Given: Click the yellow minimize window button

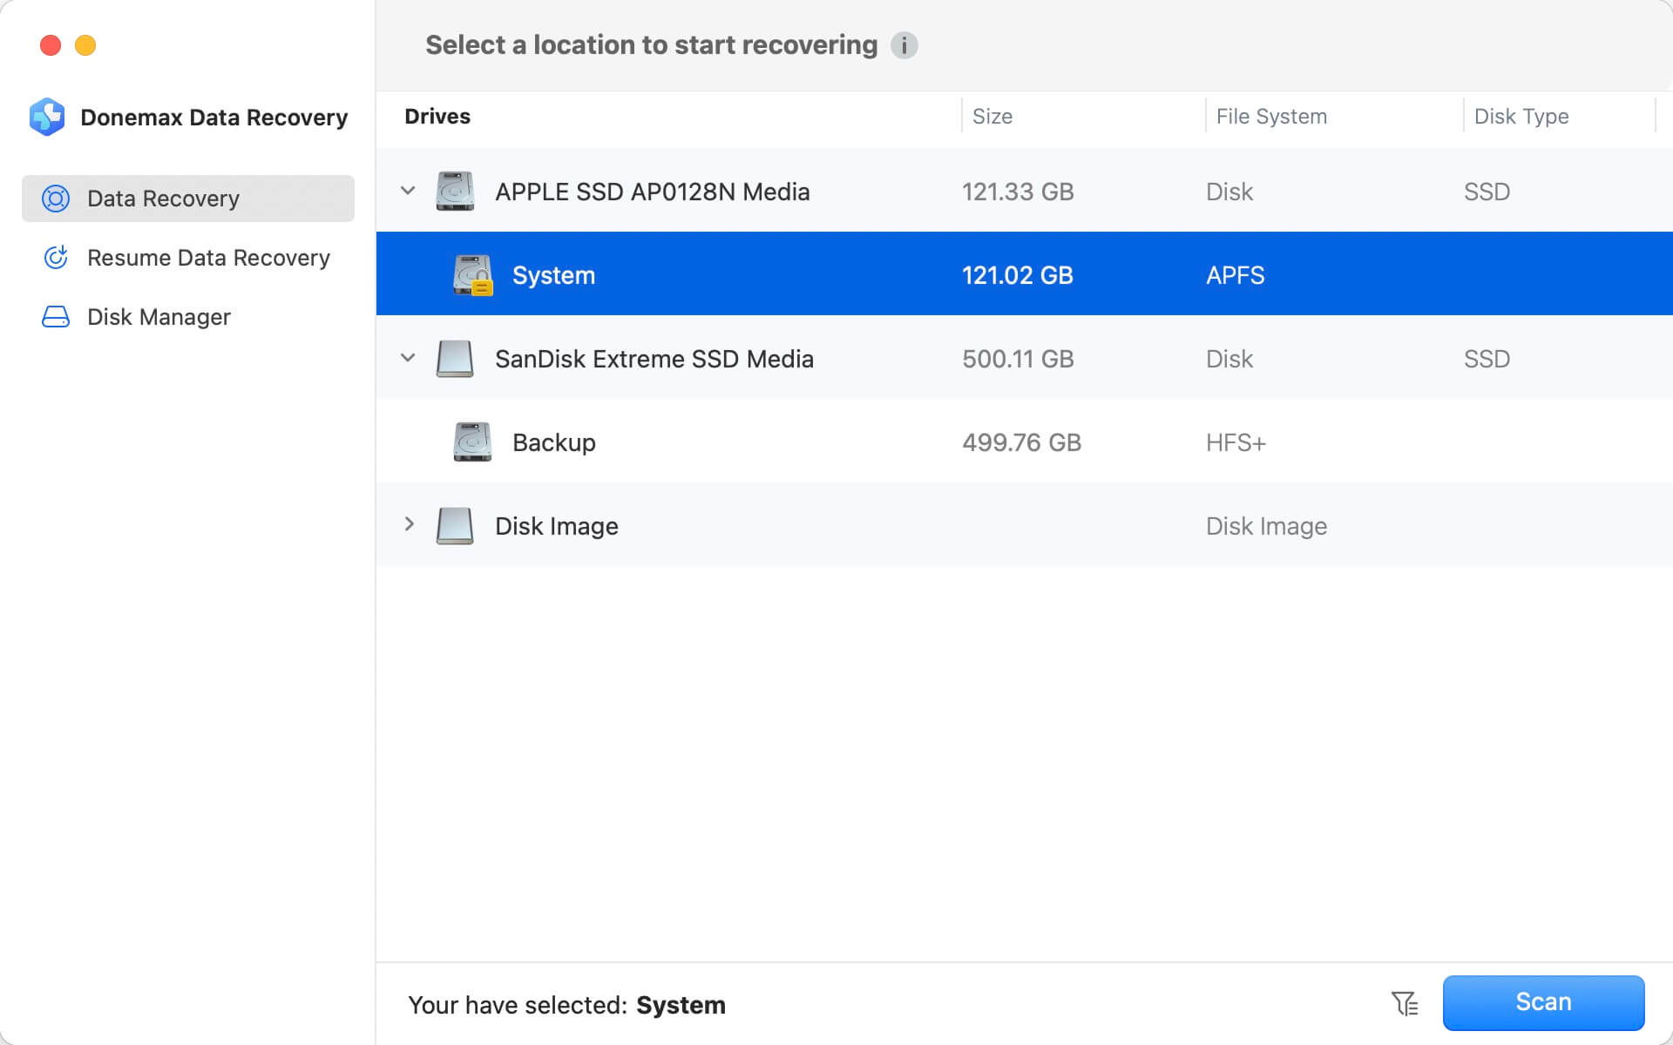Looking at the screenshot, I should point(85,45).
